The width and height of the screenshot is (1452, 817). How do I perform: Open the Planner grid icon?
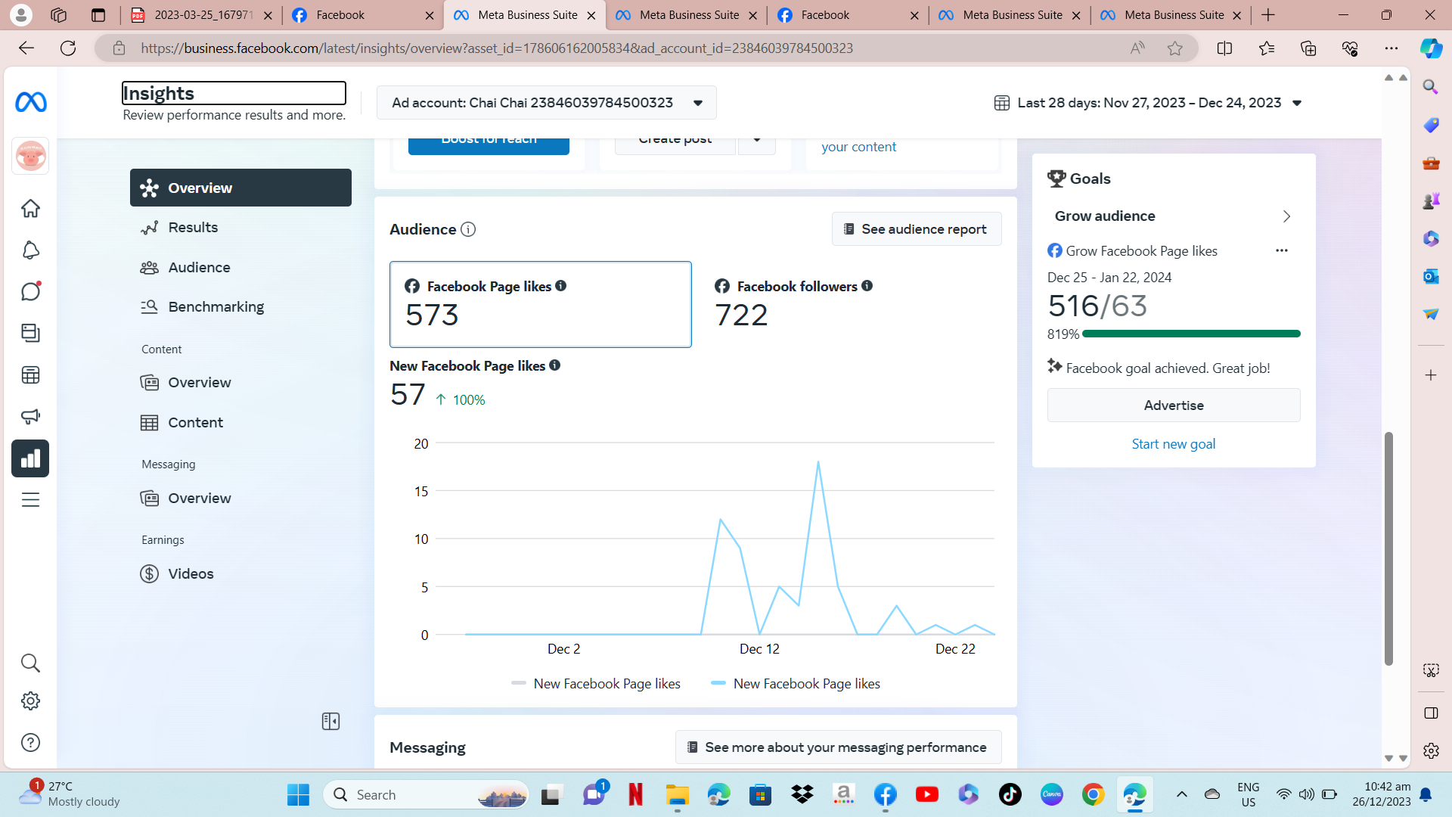click(30, 375)
